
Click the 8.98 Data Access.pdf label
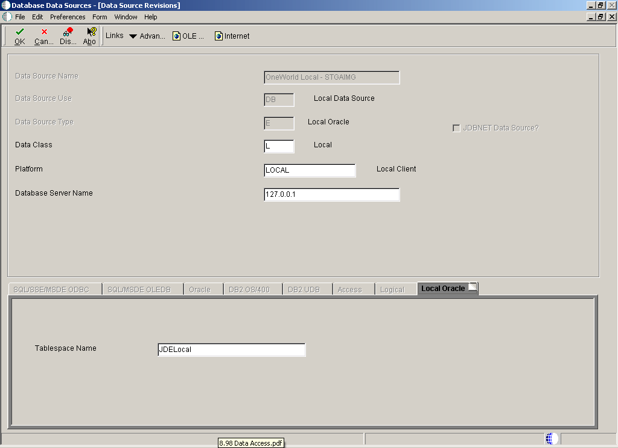(250, 443)
